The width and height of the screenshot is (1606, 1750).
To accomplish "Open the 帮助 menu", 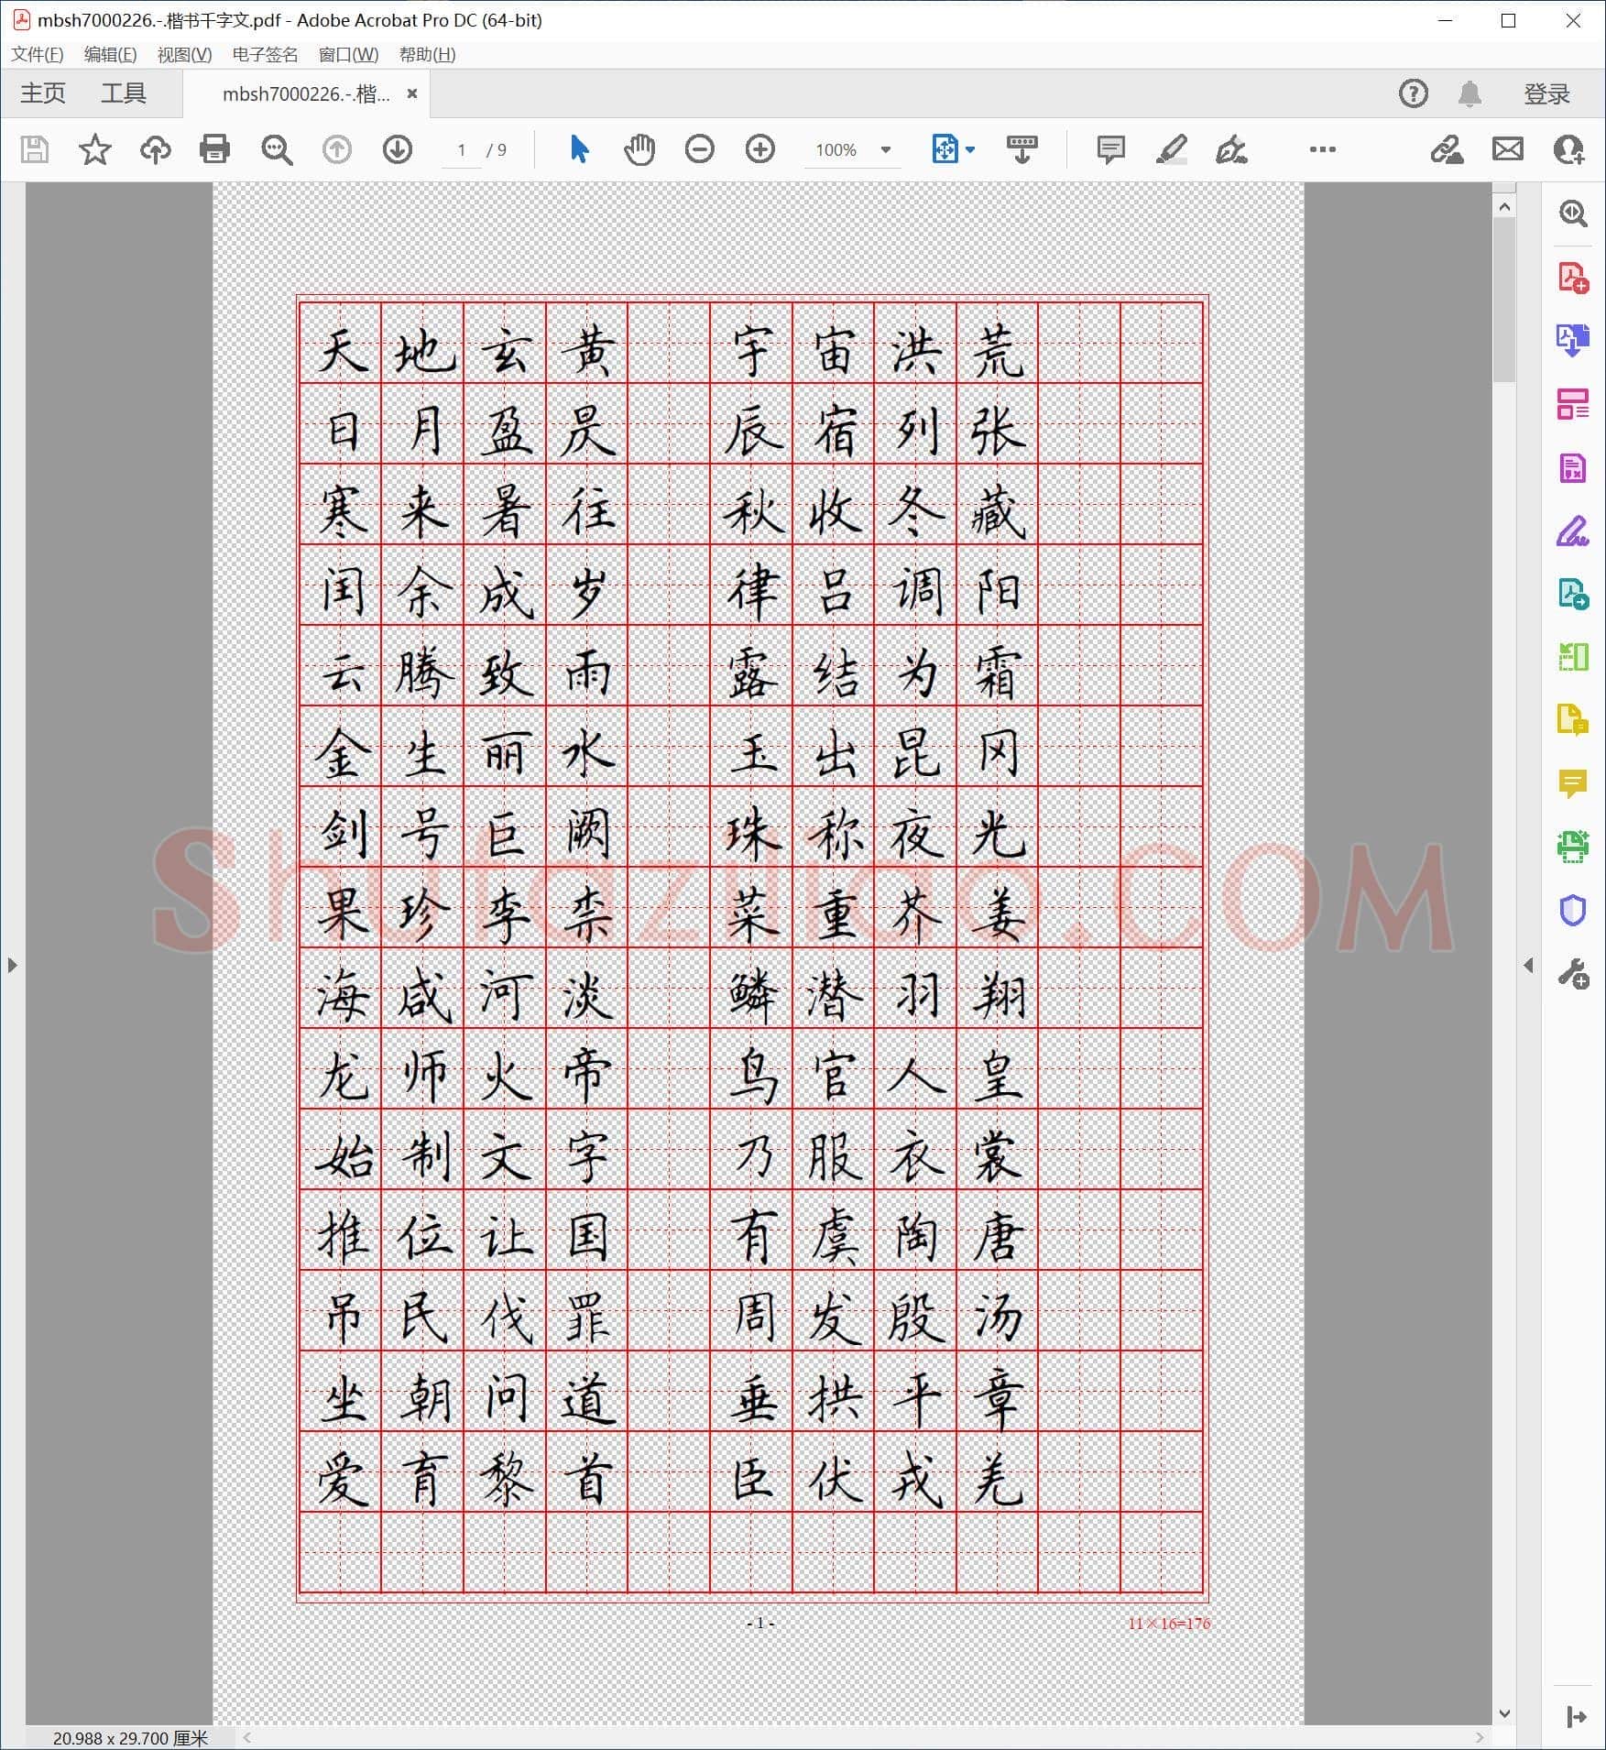I will [x=427, y=54].
